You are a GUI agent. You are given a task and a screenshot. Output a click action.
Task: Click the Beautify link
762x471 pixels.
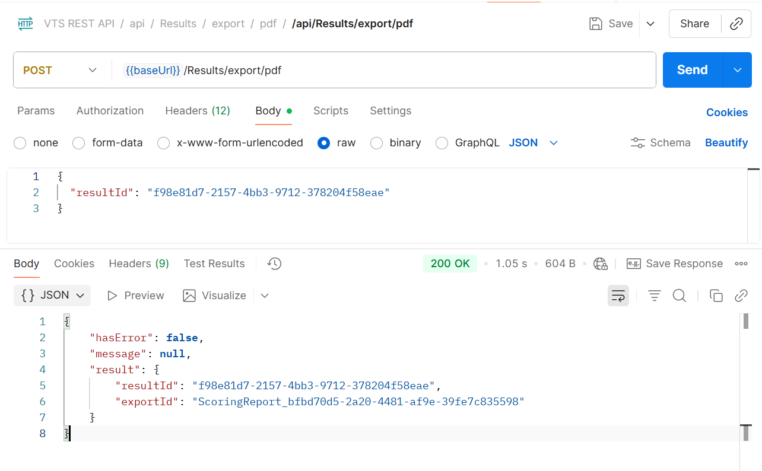pyautogui.click(x=726, y=143)
